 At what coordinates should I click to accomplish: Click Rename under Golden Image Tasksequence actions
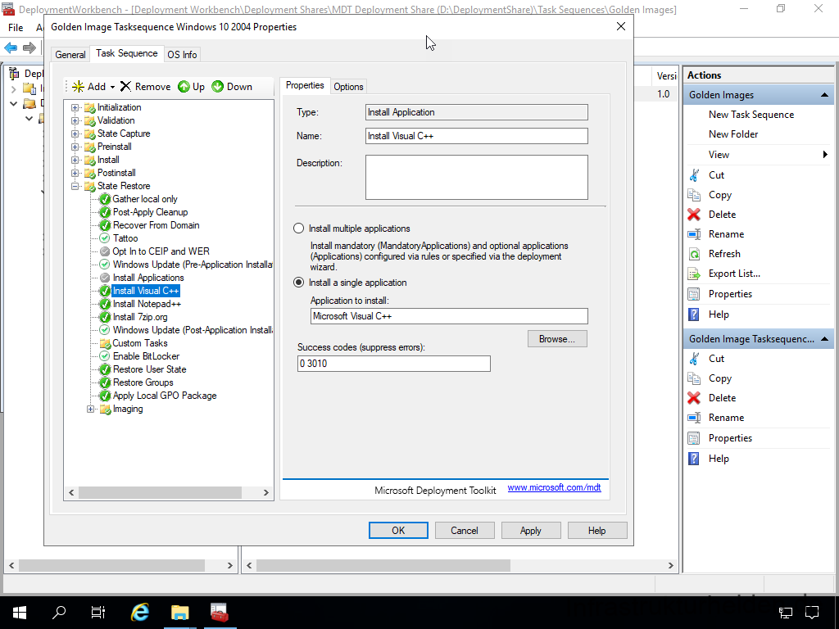click(x=726, y=418)
